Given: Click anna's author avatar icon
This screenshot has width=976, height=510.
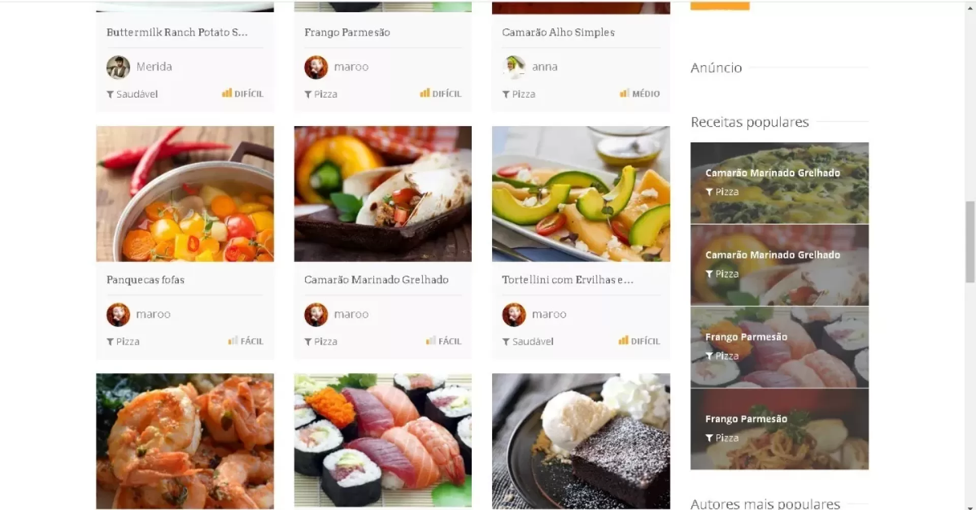Looking at the screenshot, I should point(514,67).
